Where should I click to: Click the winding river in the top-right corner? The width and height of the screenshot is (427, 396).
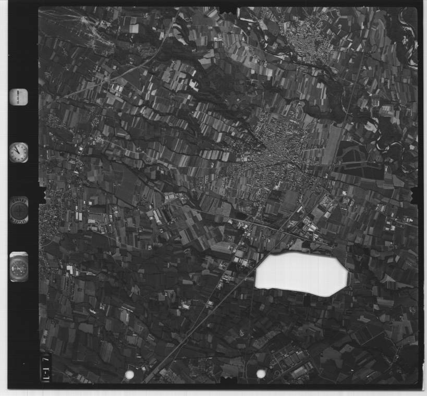click(408, 36)
